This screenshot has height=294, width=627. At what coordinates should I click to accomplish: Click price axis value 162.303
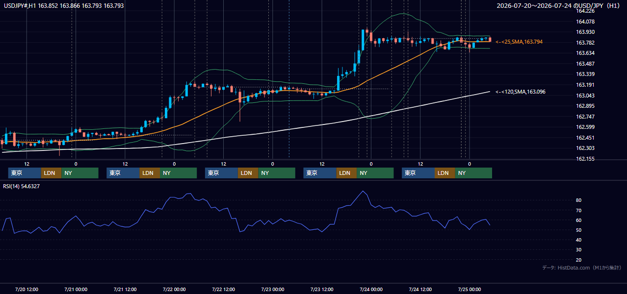click(585, 148)
